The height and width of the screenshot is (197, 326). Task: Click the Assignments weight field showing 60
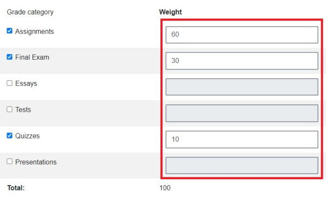click(242, 35)
